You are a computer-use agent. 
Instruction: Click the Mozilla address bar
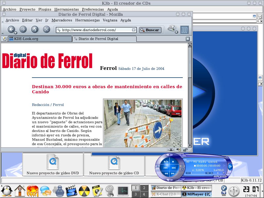[x=96, y=30]
